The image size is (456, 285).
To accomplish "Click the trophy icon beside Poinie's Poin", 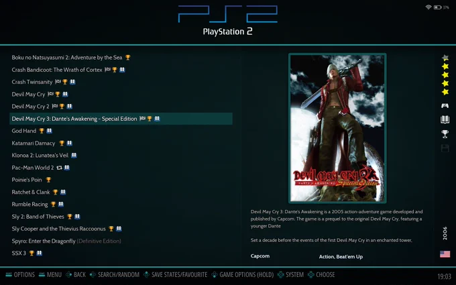I will (48, 180).
